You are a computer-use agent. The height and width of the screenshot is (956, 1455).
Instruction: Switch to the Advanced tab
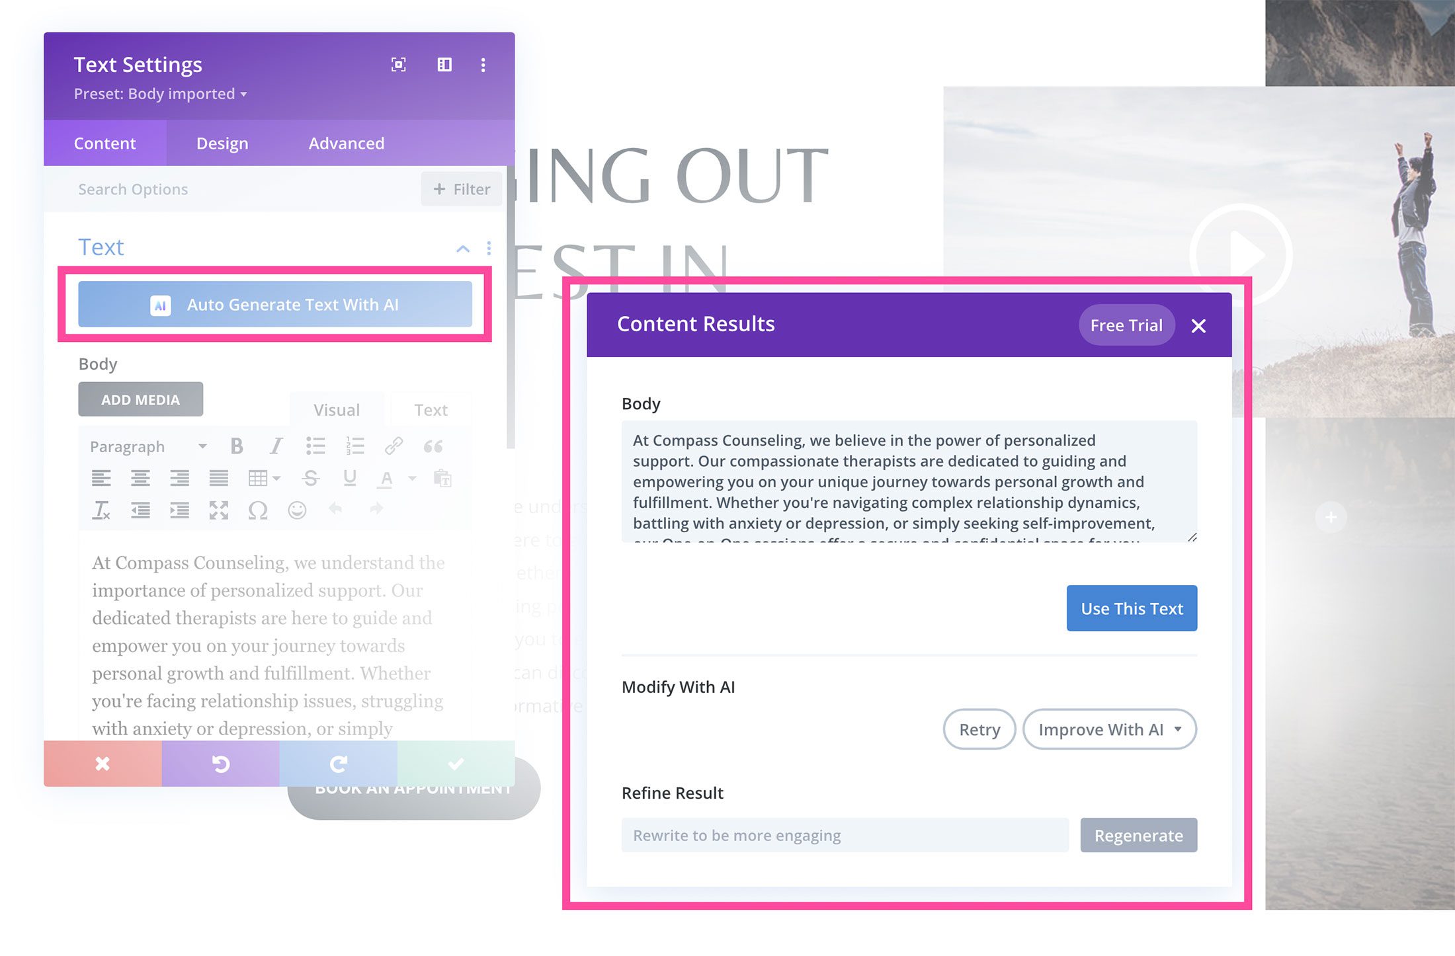(x=344, y=142)
